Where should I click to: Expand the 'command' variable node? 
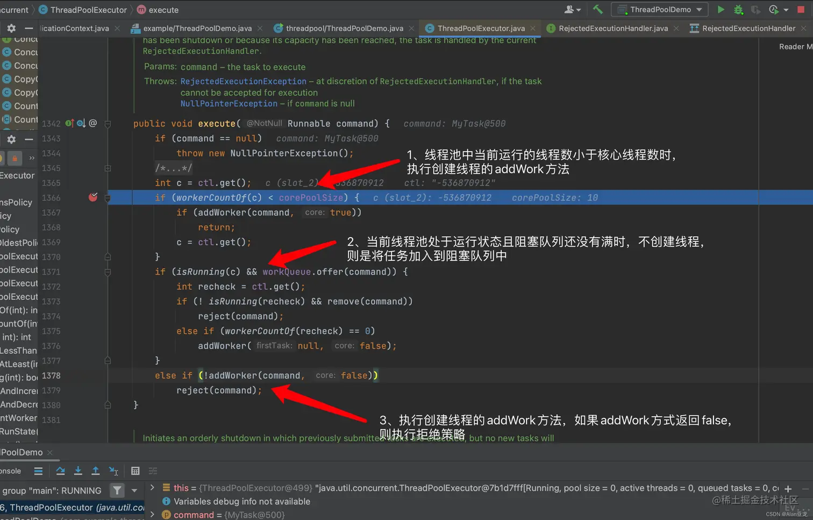click(152, 515)
